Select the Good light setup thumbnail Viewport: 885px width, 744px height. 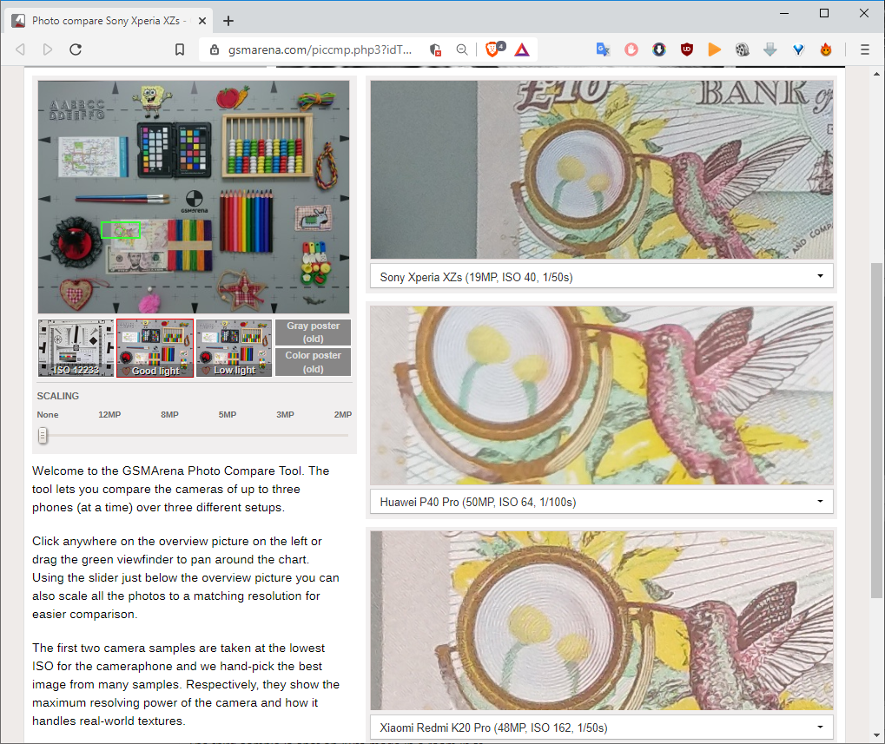click(155, 348)
